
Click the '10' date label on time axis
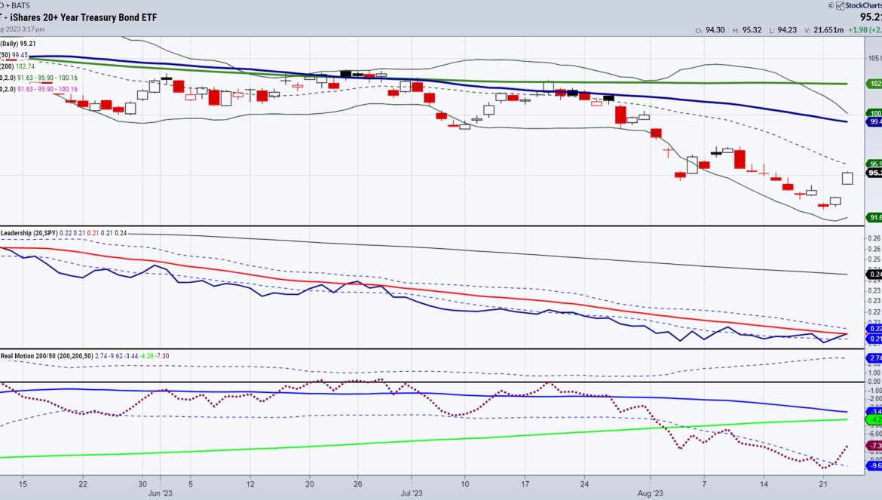[464, 483]
